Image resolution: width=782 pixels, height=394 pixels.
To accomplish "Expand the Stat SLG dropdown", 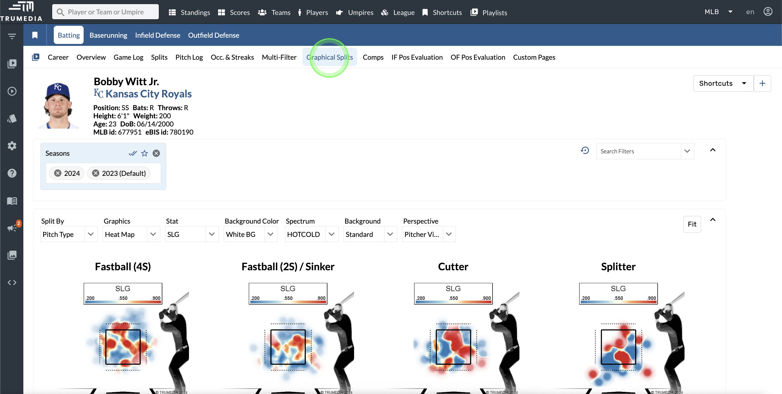I will 191,234.
